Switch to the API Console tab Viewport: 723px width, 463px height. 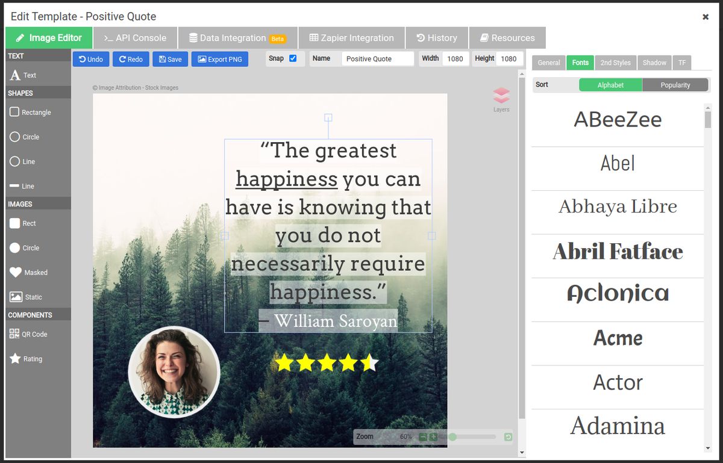pyautogui.click(x=135, y=38)
